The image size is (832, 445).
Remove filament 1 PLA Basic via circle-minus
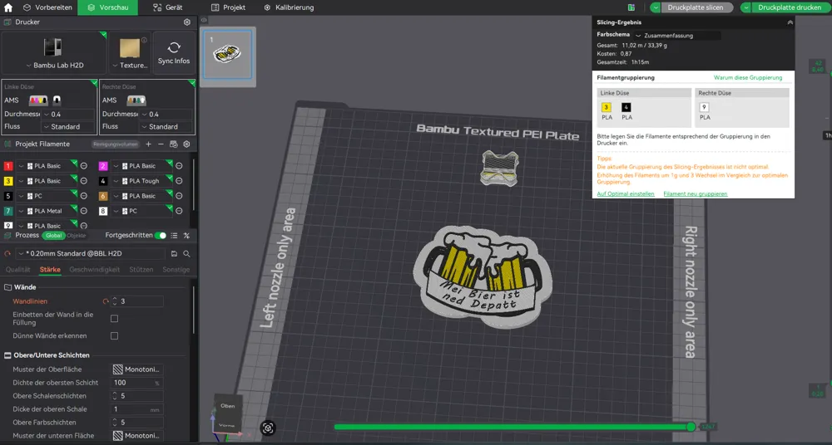[83, 166]
